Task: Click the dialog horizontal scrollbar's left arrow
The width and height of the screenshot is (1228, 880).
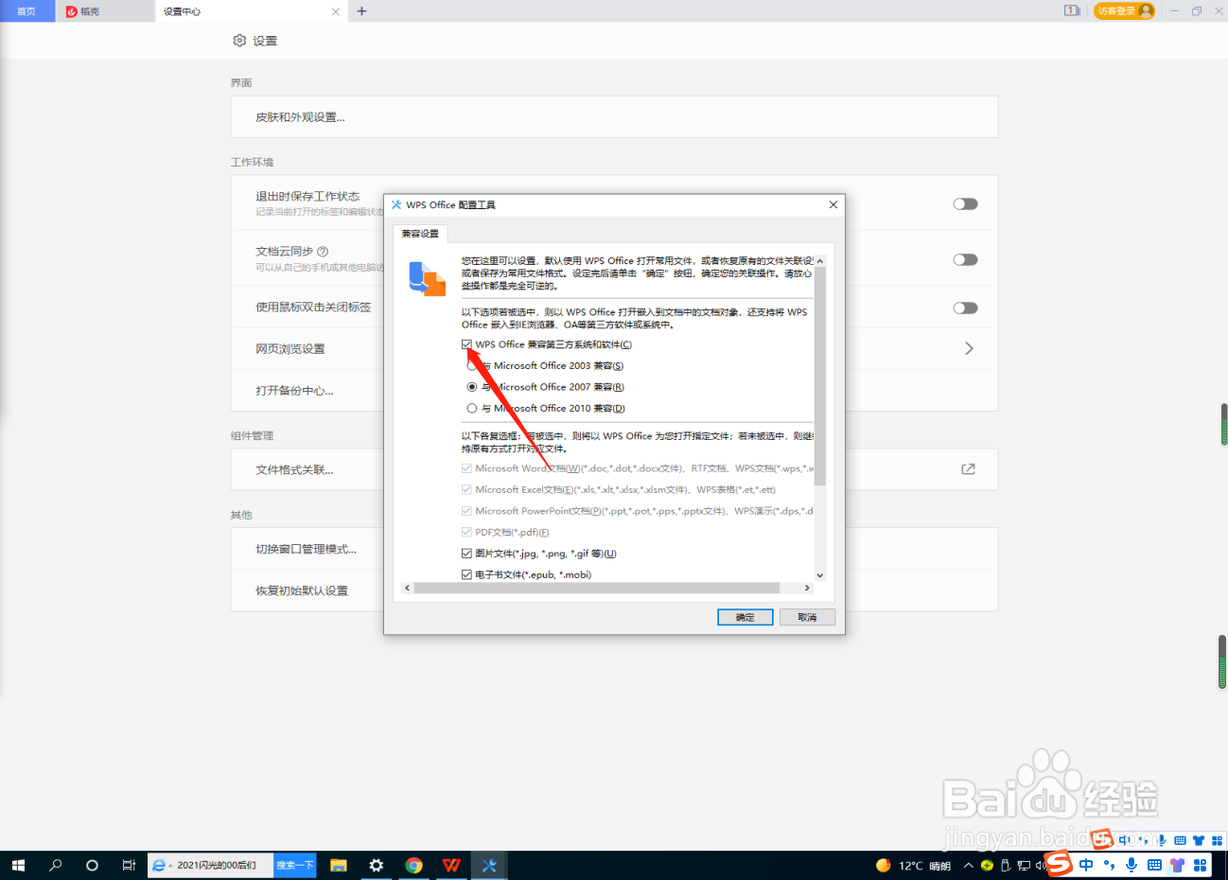Action: click(x=408, y=588)
